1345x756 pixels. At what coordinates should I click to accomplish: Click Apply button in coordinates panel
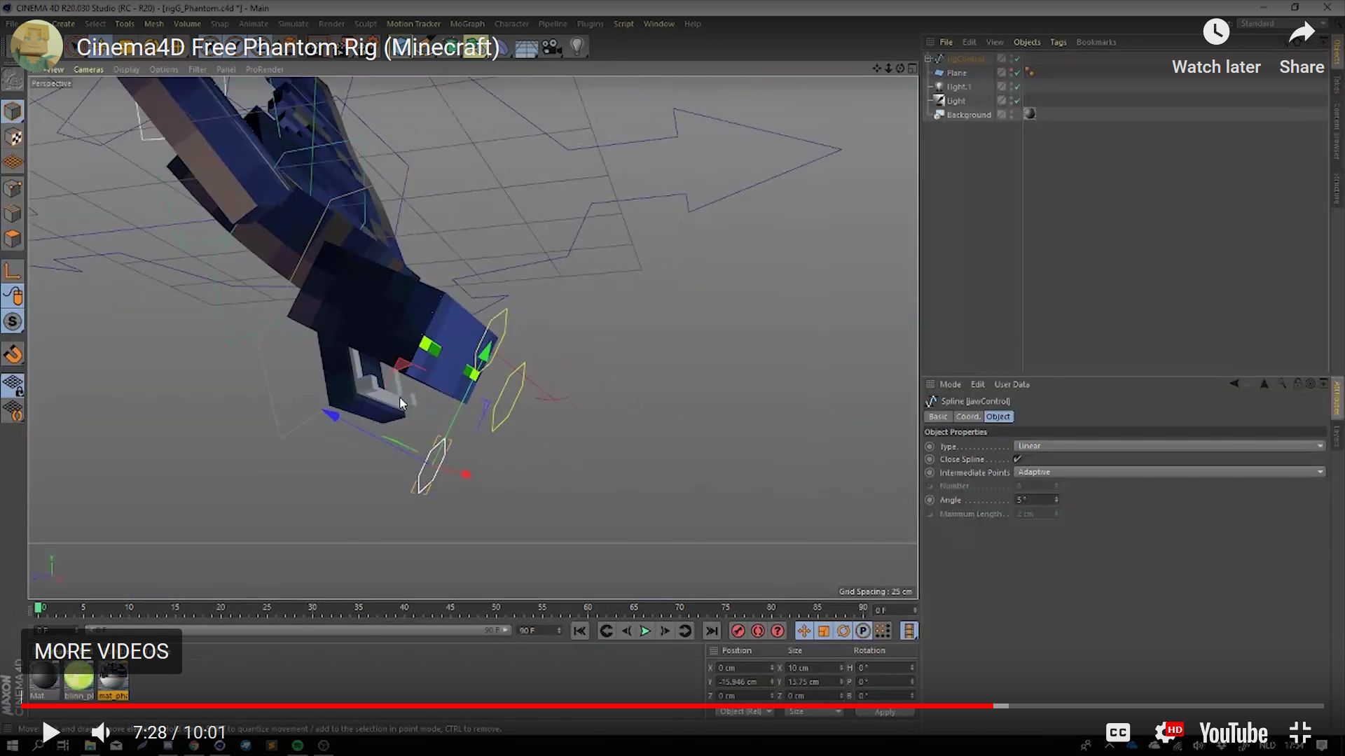coord(885,712)
